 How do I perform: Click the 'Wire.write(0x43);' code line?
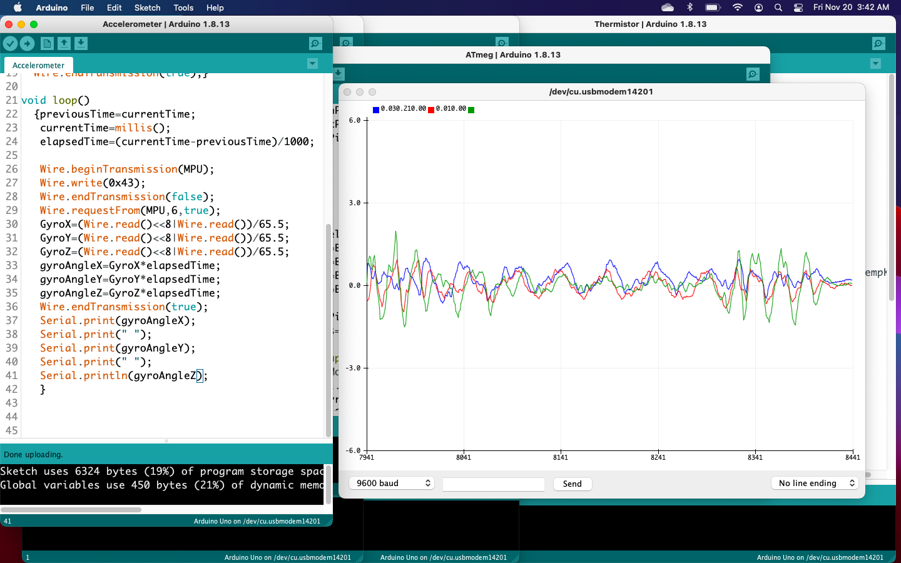[x=93, y=183]
